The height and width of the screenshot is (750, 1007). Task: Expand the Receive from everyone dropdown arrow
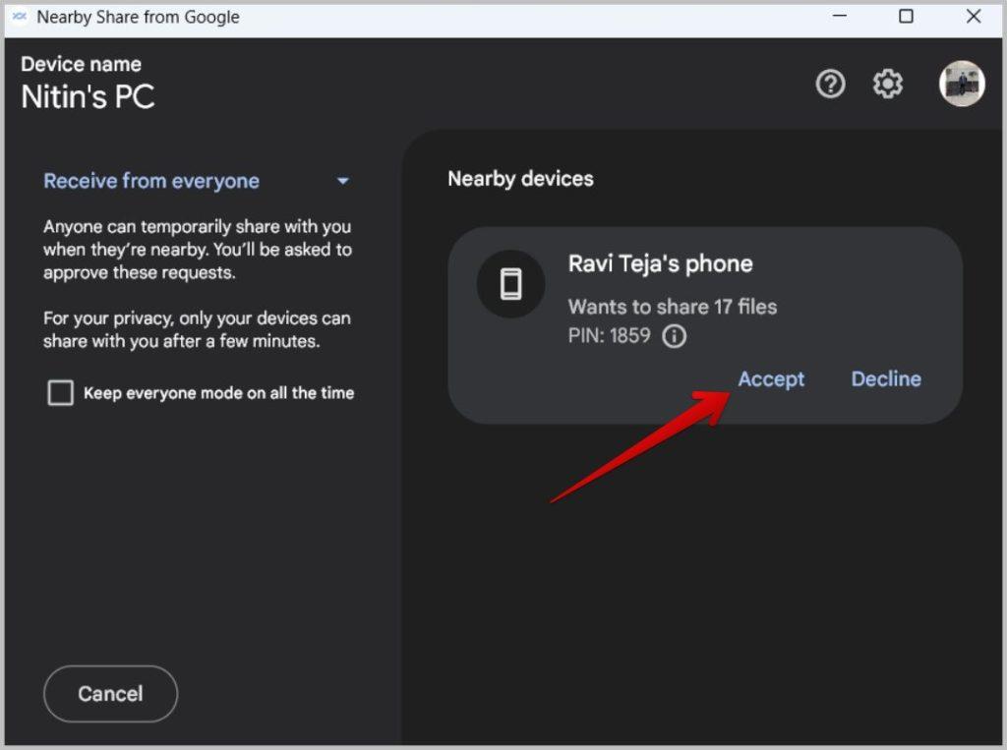pyautogui.click(x=343, y=181)
